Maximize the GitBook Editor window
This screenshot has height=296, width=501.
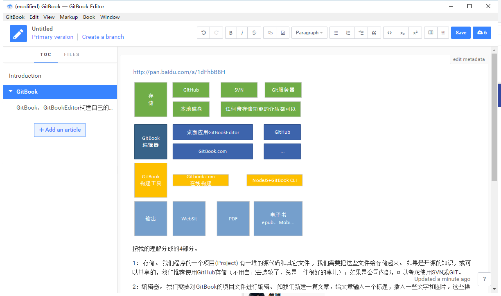[469, 6]
